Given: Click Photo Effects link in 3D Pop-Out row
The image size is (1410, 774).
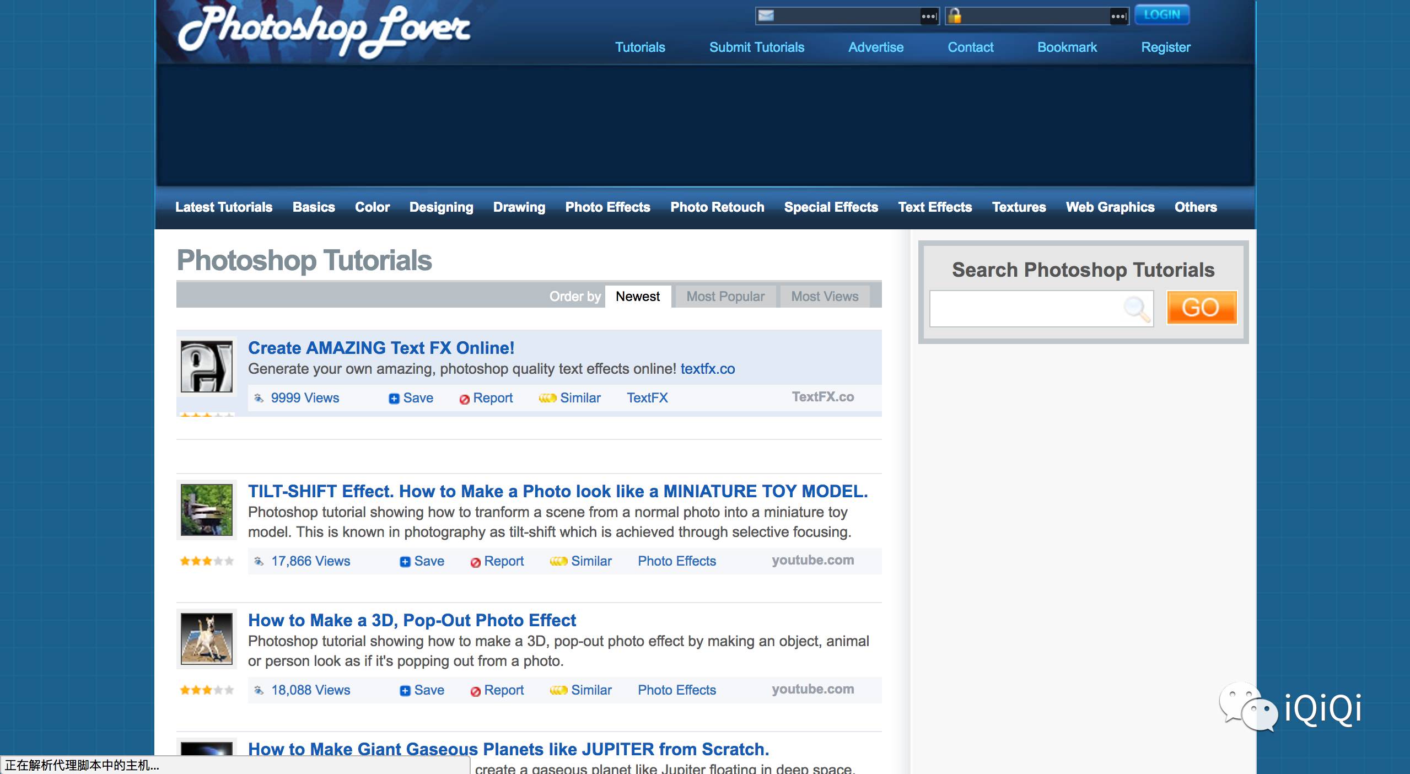Looking at the screenshot, I should point(677,690).
